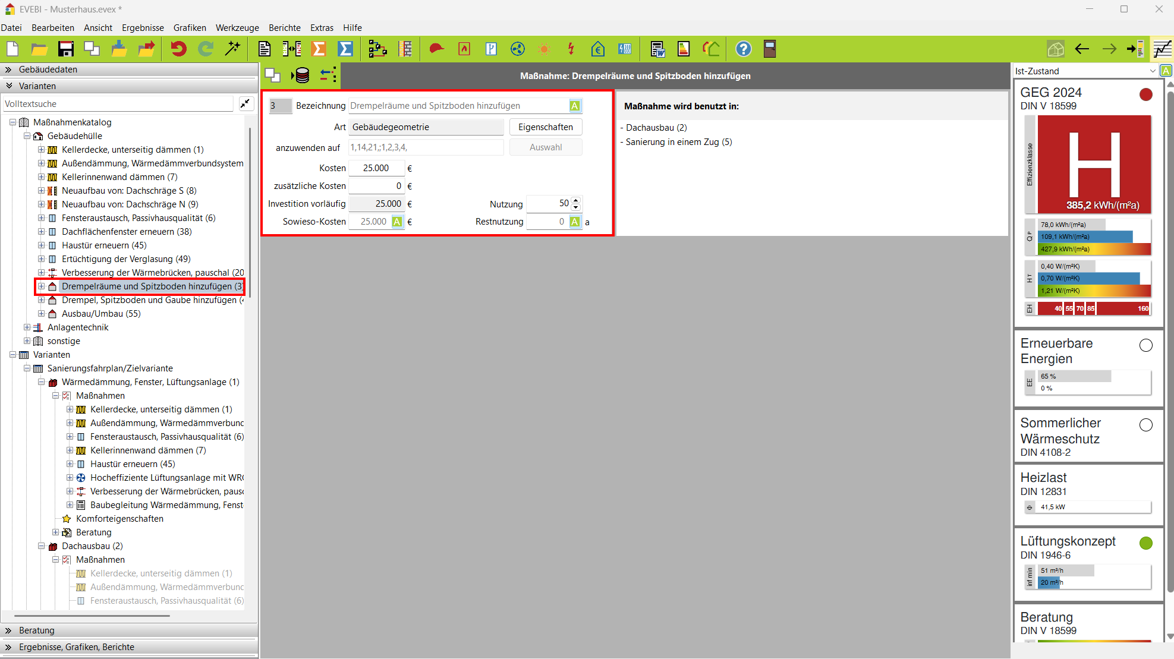Click the red lightning bolt icon

tap(571, 49)
